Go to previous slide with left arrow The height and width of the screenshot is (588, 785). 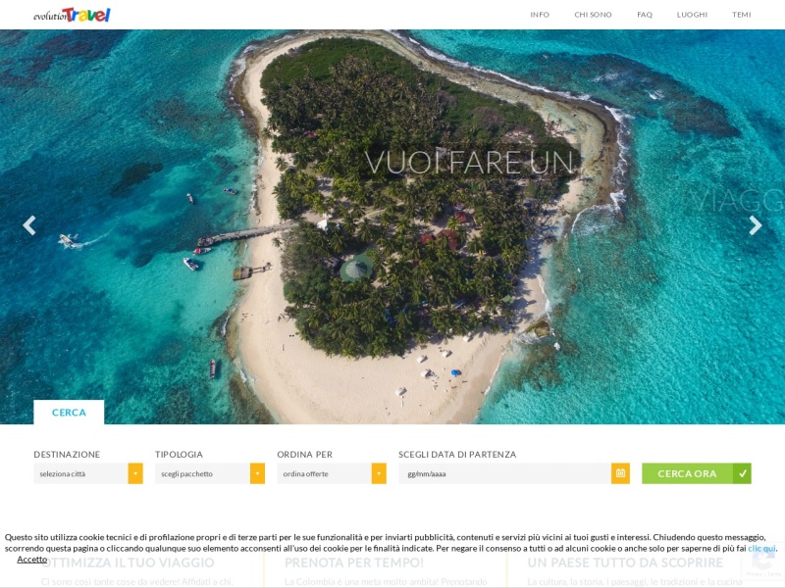tap(29, 225)
